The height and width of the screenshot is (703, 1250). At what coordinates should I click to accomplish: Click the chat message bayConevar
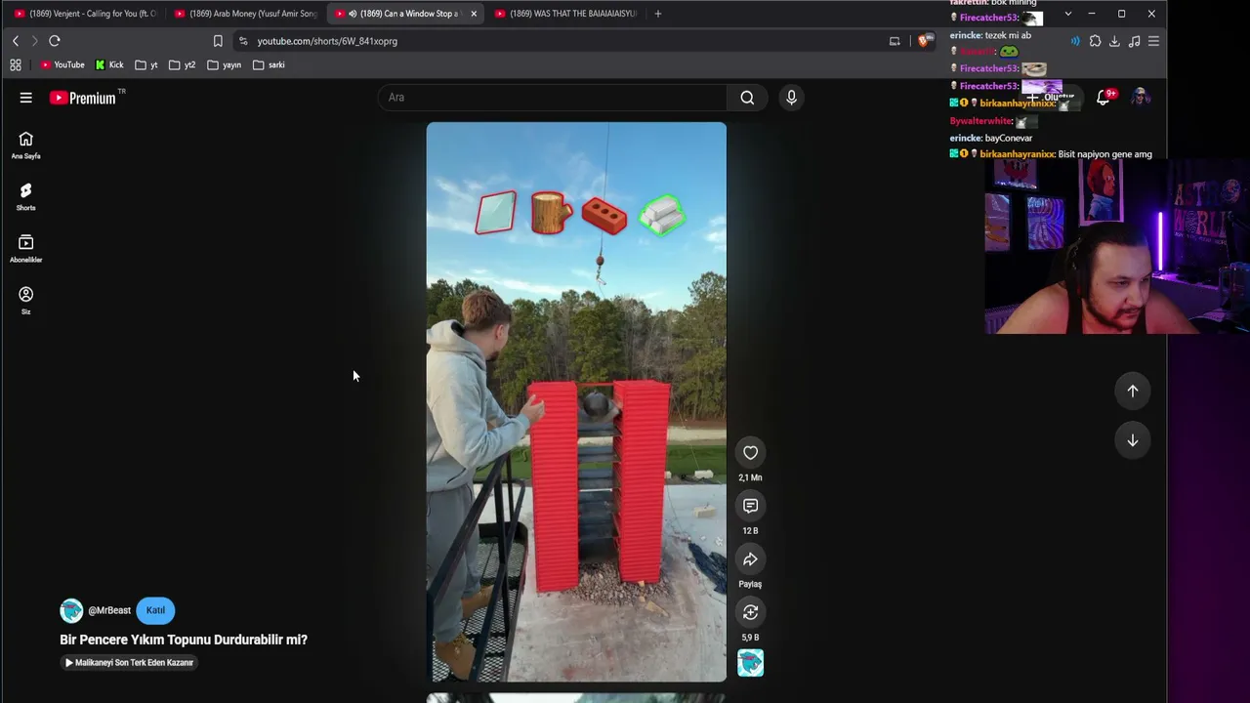click(x=1009, y=139)
